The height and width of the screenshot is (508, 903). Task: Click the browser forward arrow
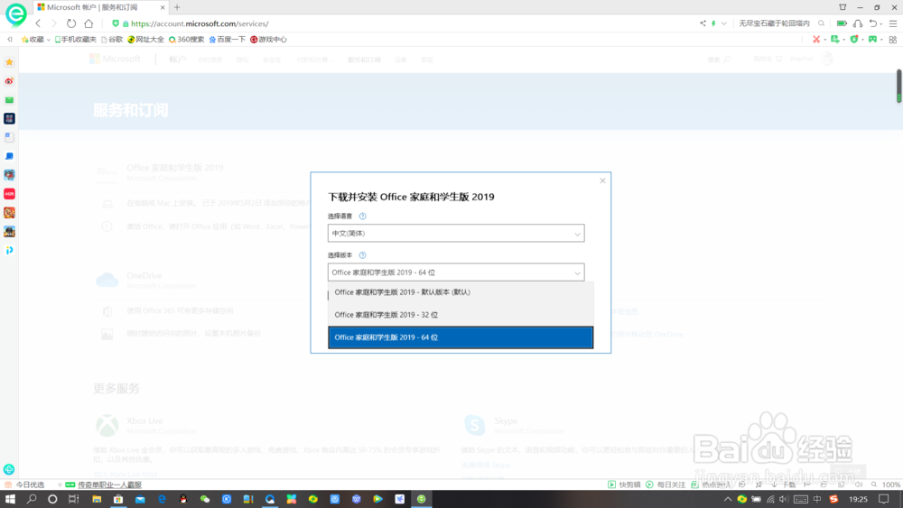click(x=53, y=23)
